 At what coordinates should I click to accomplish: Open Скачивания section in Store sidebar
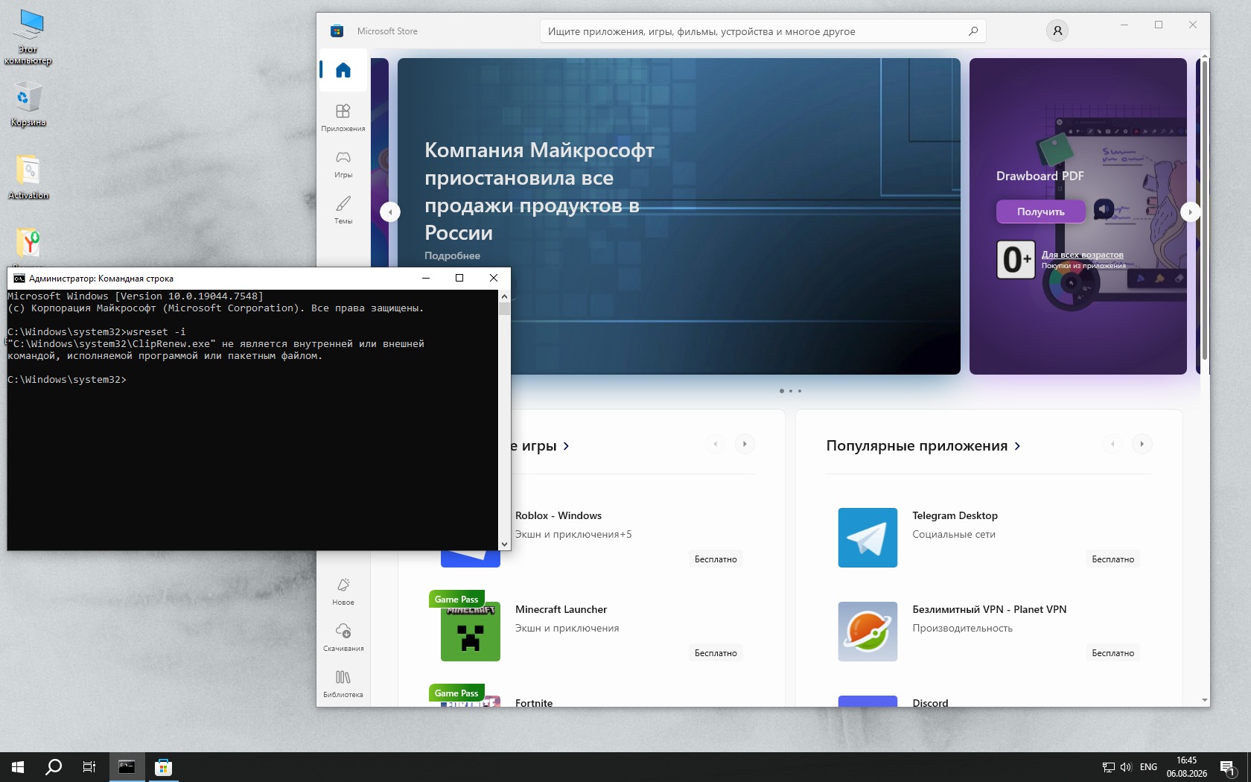(x=343, y=637)
